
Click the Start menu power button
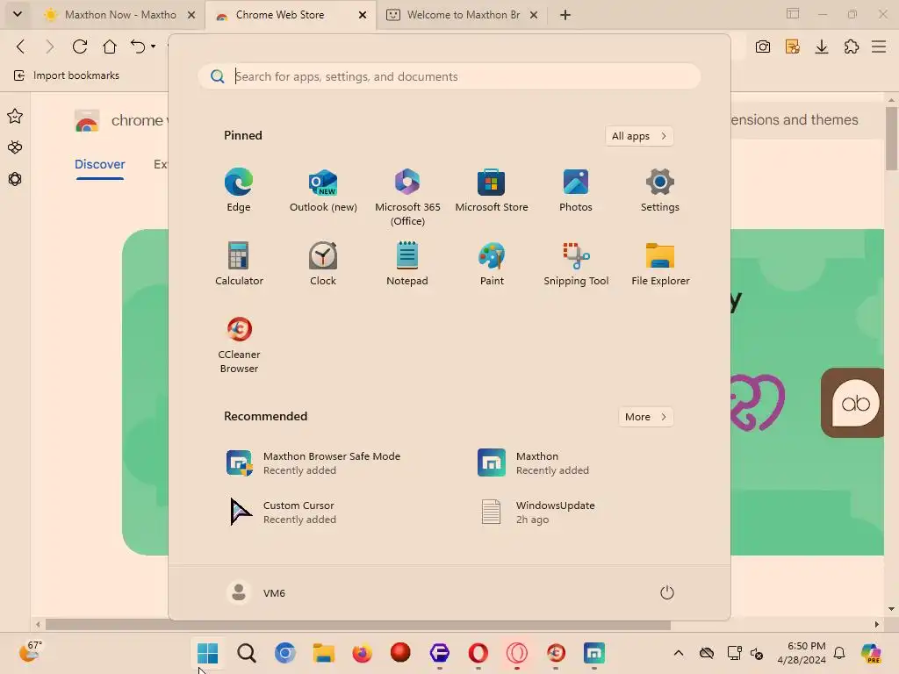click(x=667, y=592)
